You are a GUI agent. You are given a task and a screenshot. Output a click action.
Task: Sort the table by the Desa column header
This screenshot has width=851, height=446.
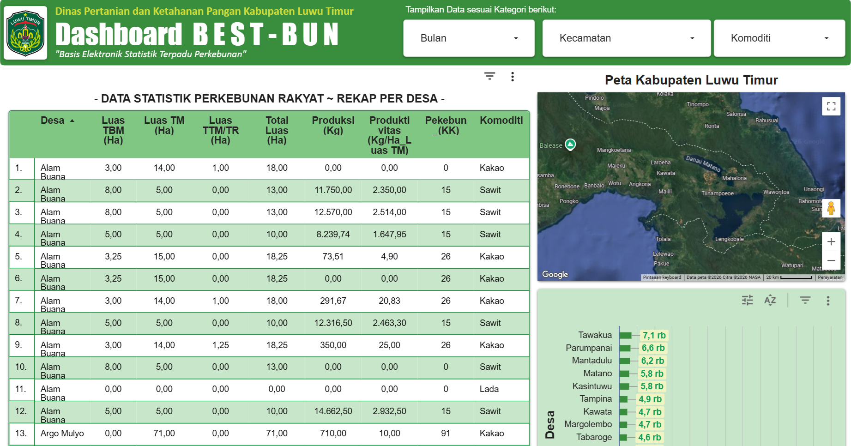point(53,121)
